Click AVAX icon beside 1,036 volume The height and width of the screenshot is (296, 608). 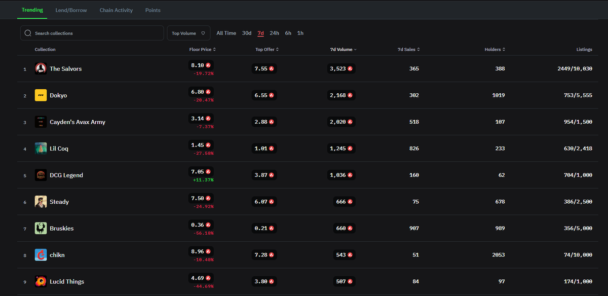(350, 175)
